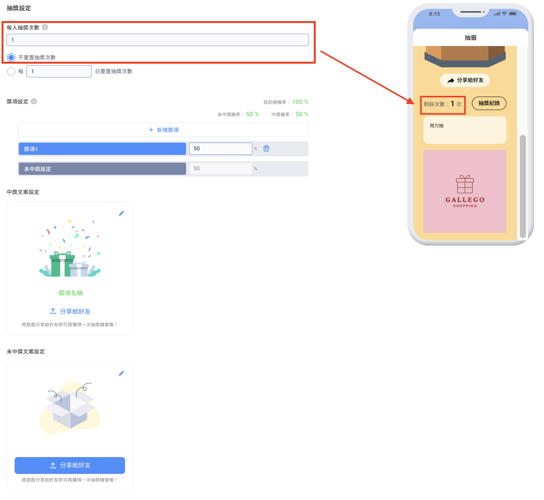
Task: Edit 未中獎文案 with pencil icon
Action: coord(122,373)
